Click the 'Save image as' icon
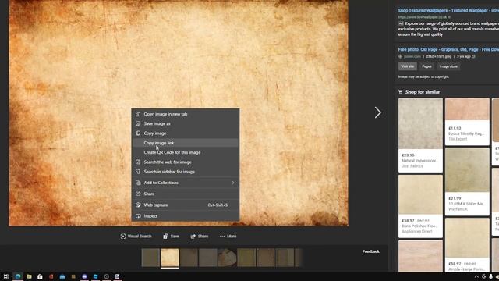 (138, 123)
